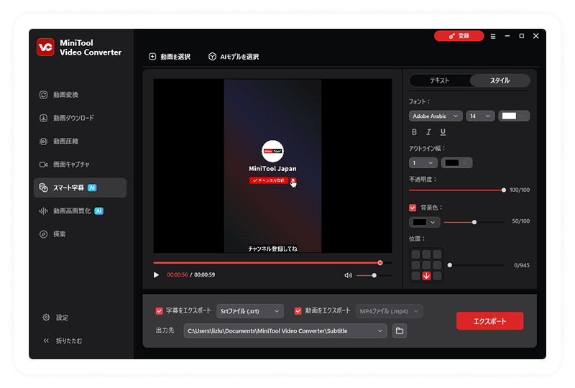Screen dimensions: 575x388
Task: Collapse the sidebar with 折りたたむ
Action: (x=63, y=341)
